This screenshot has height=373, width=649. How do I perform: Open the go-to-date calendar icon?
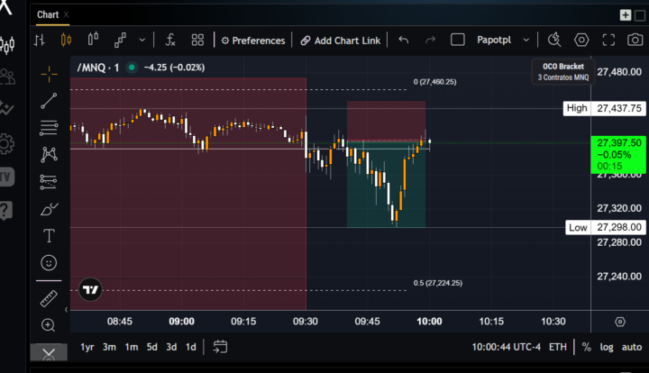pos(220,347)
